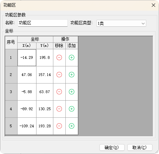Viewport: 159px width, 154px height.
Task: Remove coordinate row 5
Action: click(59, 126)
